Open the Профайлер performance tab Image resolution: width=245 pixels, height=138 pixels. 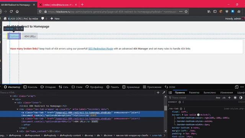(x=95, y=87)
